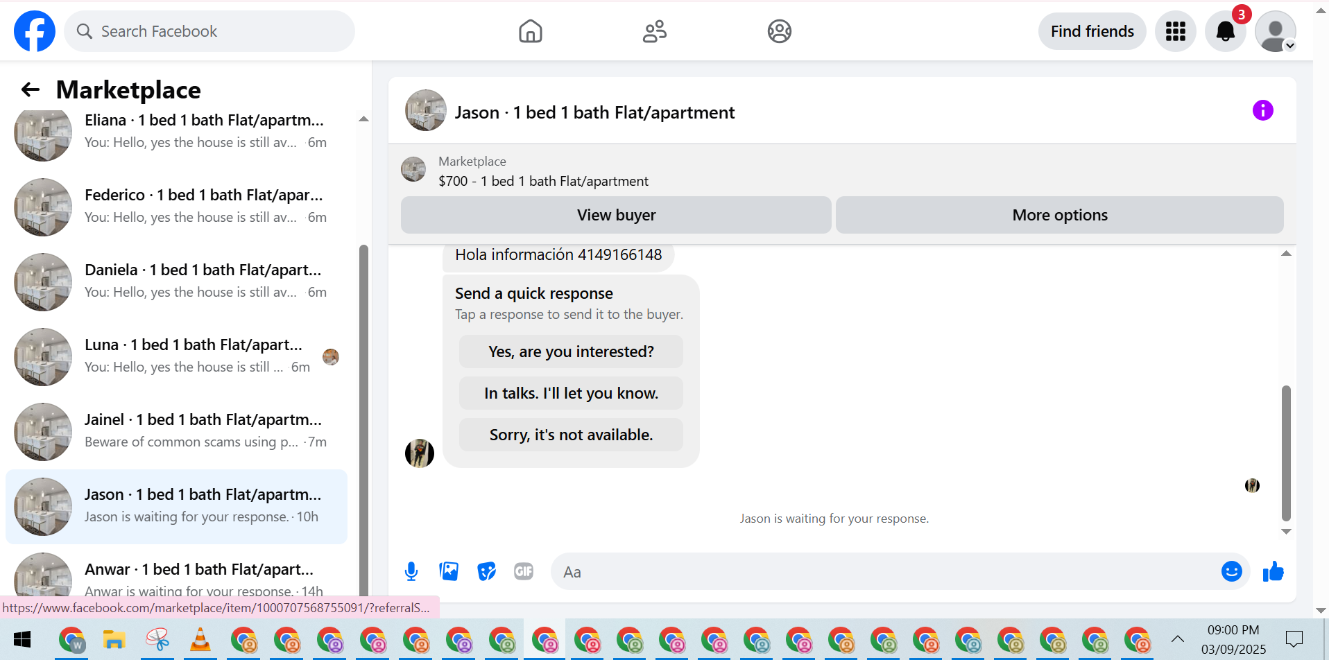This screenshot has width=1329, height=660.
Task: Open conversation information purple icon
Action: pos(1263,110)
